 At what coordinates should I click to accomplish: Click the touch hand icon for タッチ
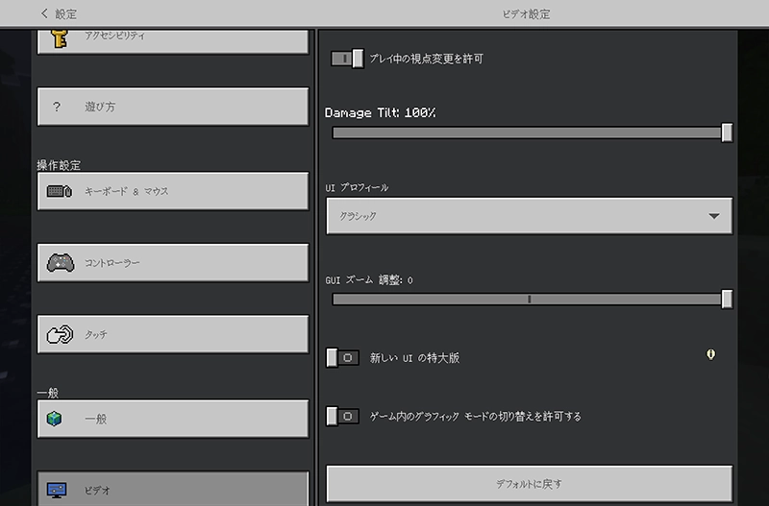[x=58, y=334]
